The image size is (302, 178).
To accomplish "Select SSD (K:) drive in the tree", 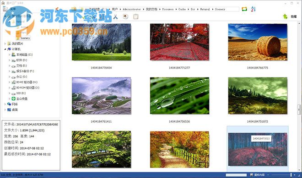I will [x=21, y=93].
